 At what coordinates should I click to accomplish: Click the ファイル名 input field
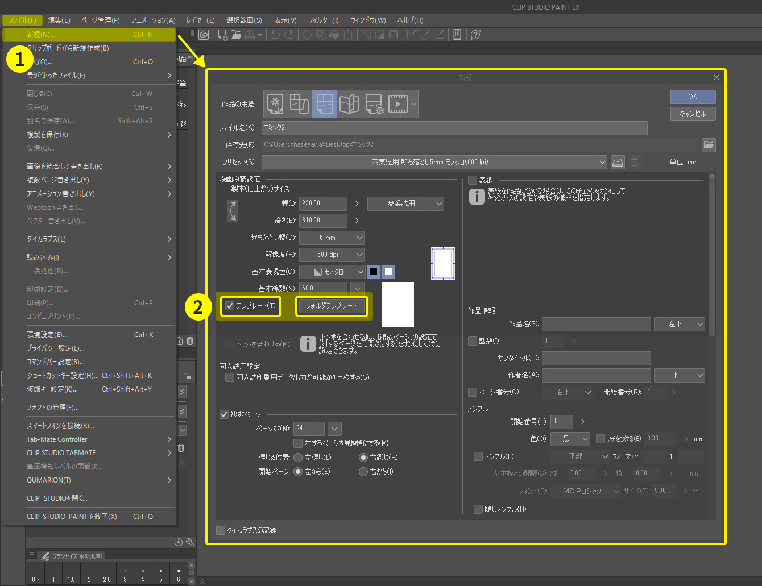(454, 128)
